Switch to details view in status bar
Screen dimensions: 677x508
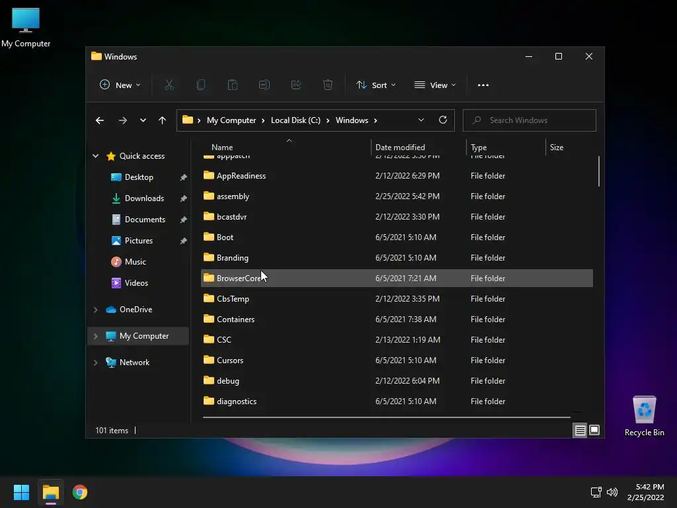pyautogui.click(x=580, y=430)
